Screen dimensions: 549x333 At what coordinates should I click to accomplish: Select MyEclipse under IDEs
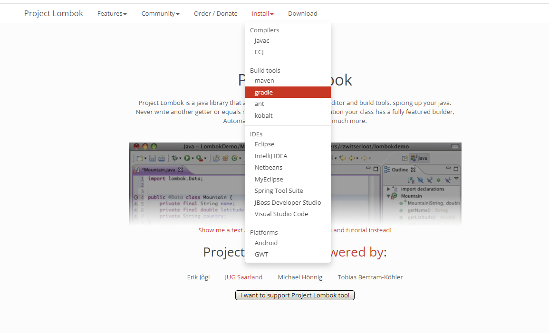pyautogui.click(x=288, y=179)
